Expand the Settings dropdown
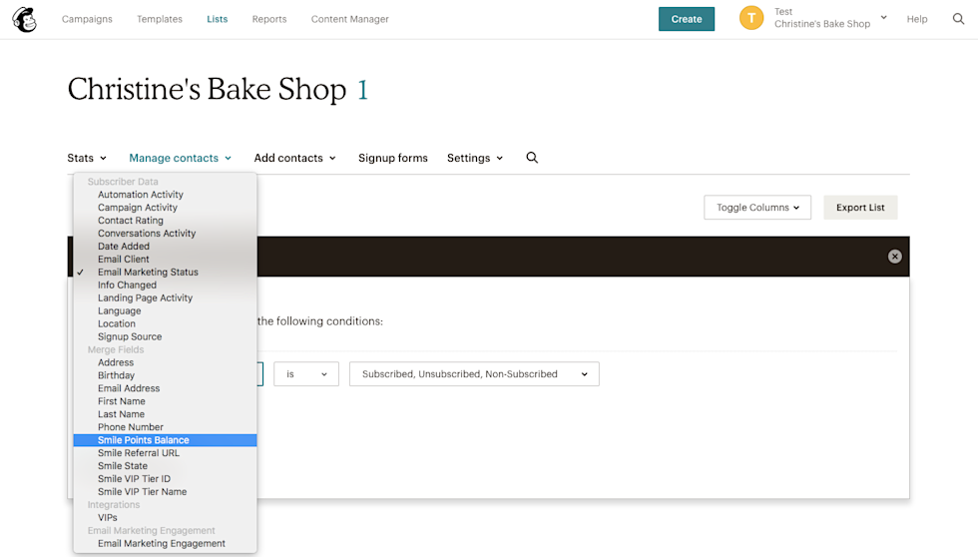978x557 pixels. pos(475,158)
